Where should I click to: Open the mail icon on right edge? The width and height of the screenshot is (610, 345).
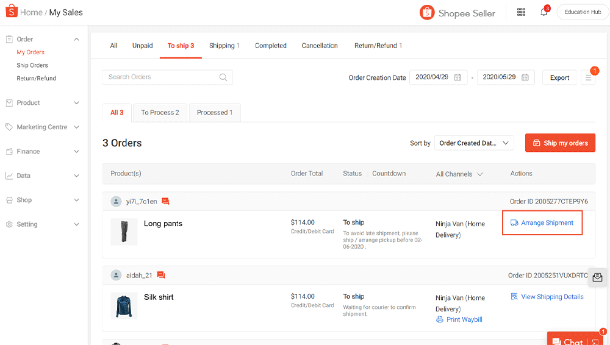pos(597,277)
